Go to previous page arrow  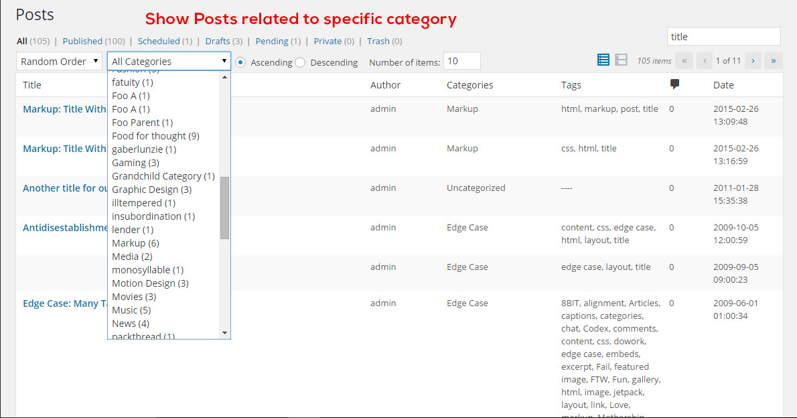coord(704,61)
